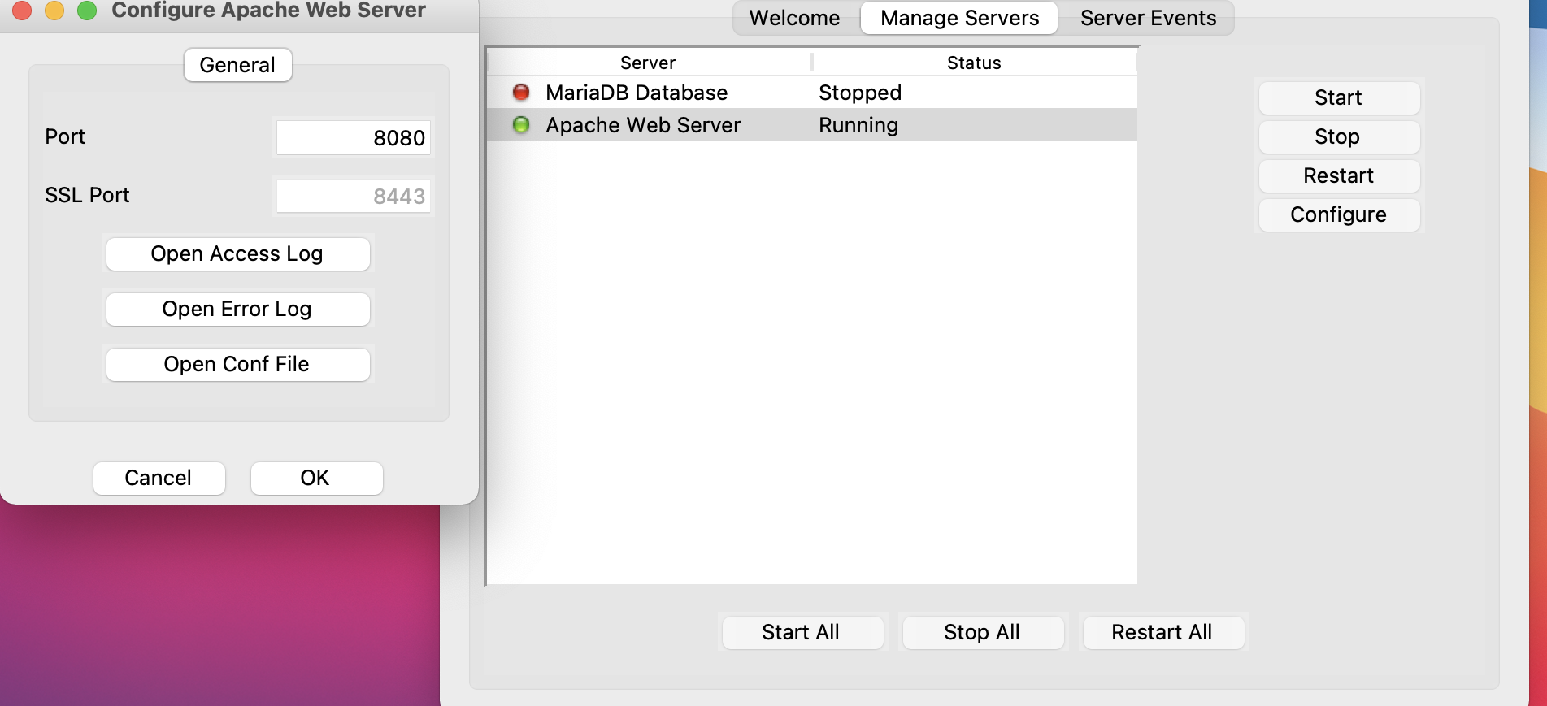
Task: Click the Stopped status cell
Action: pyautogui.click(x=974, y=93)
